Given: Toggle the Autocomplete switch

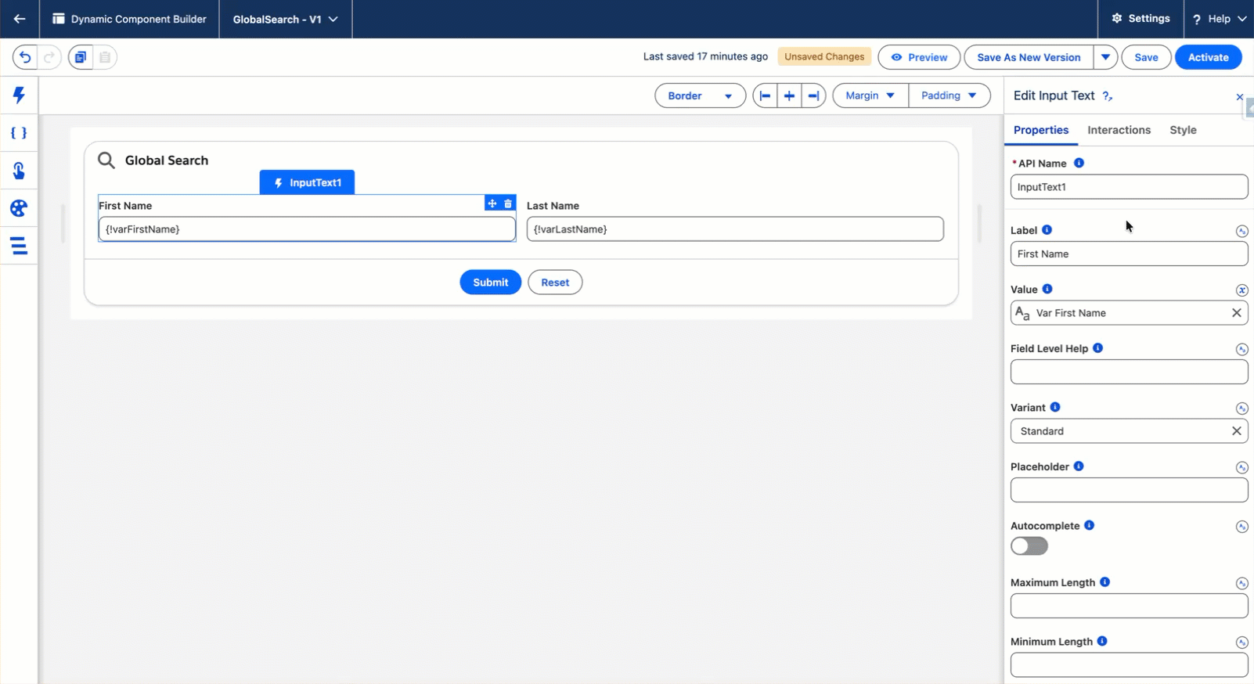Looking at the screenshot, I should click(x=1029, y=546).
